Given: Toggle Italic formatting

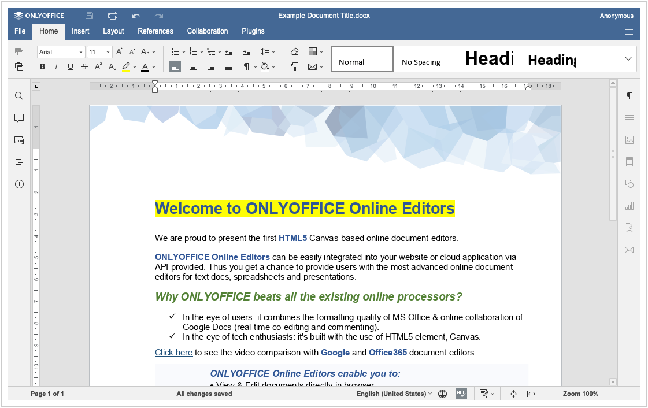Looking at the screenshot, I should tap(56, 66).
